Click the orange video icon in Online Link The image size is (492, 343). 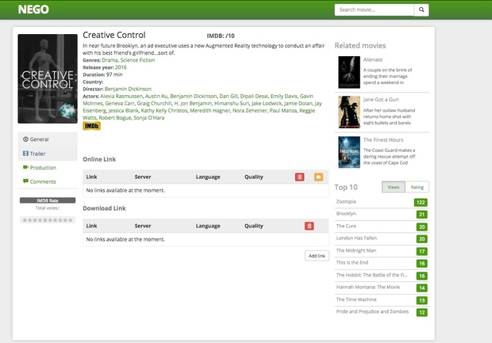(x=318, y=177)
